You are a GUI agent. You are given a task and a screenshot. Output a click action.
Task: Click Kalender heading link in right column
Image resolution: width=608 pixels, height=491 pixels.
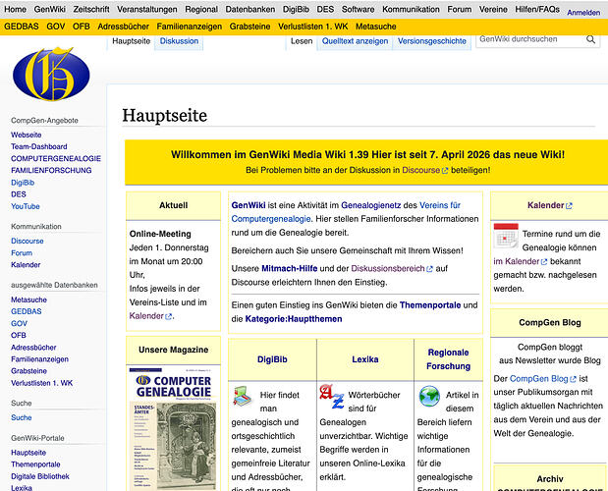click(x=549, y=205)
